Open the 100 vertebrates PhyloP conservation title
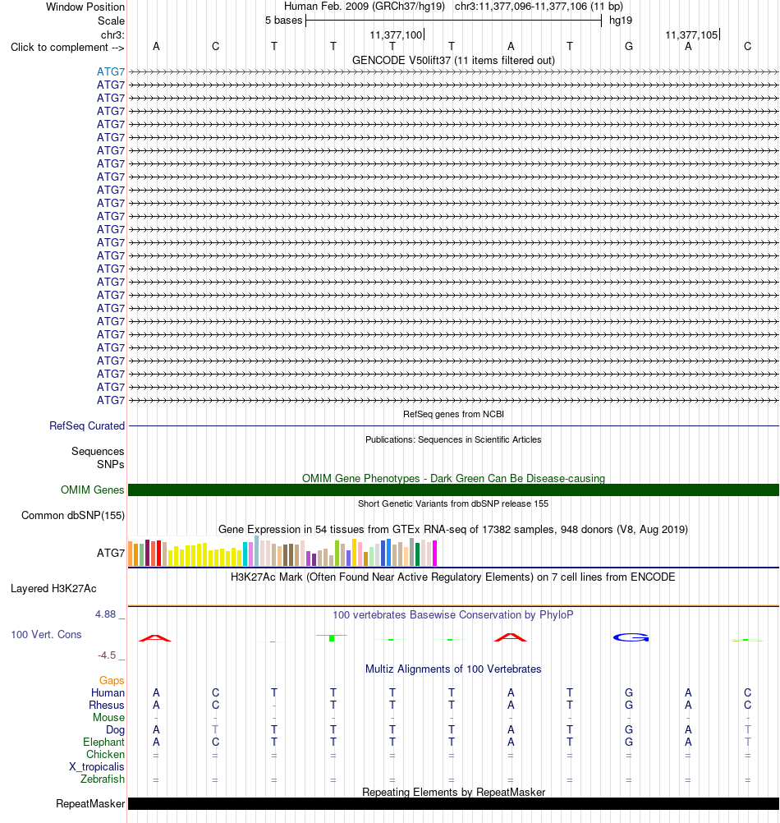780x823 pixels. click(x=453, y=614)
